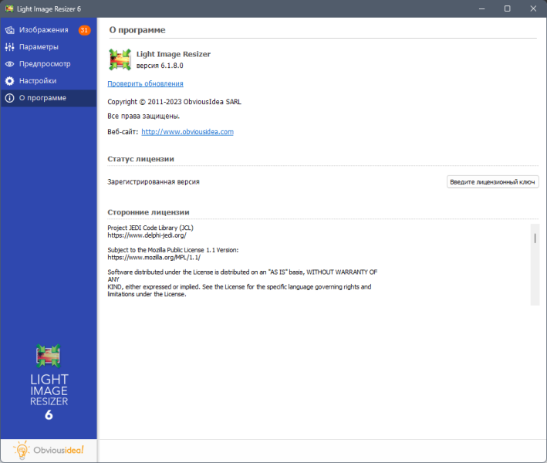Click the Параметры sliders icon
This screenshot has width=547, height=463.
[x=10, y=47]
